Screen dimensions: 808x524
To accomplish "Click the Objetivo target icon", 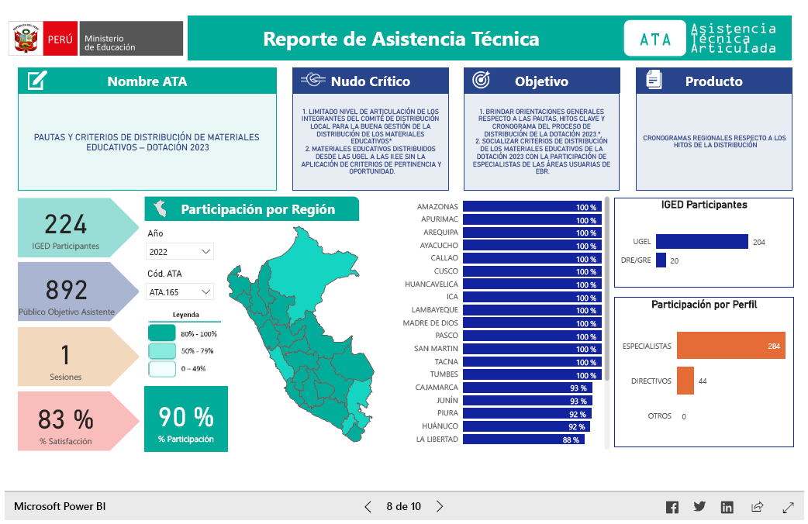I will coord(482,80).
